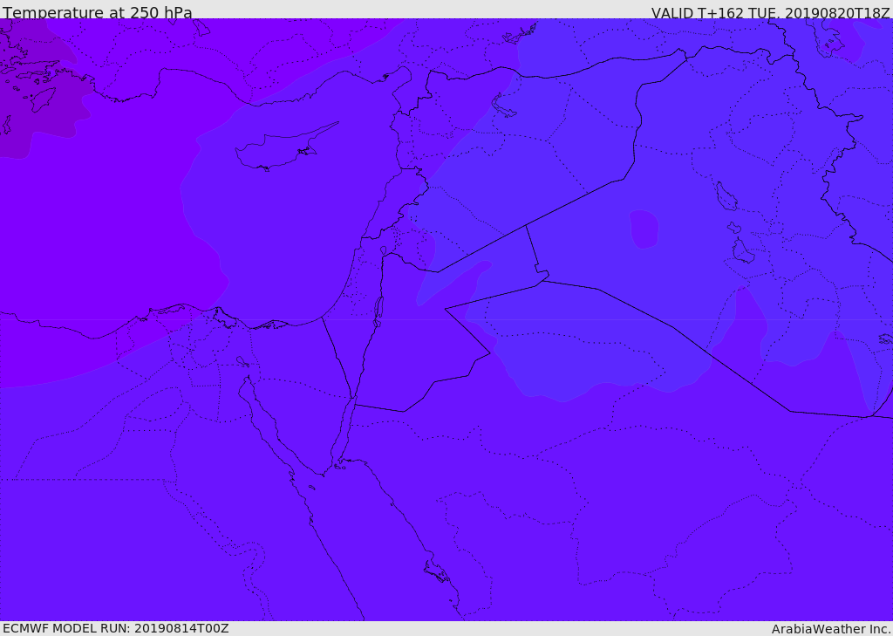Click the 'Temperature at 250 hPa' title text

click(98, 12)
